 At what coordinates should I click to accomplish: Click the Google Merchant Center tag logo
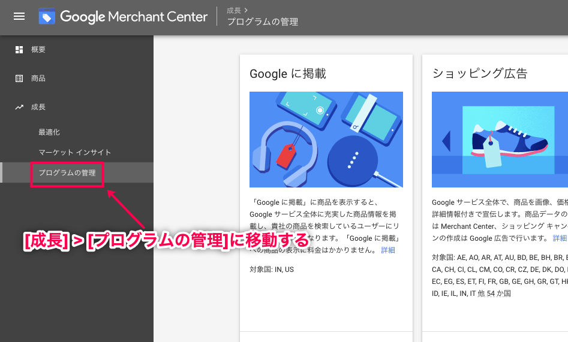click(x=47, y=16)
